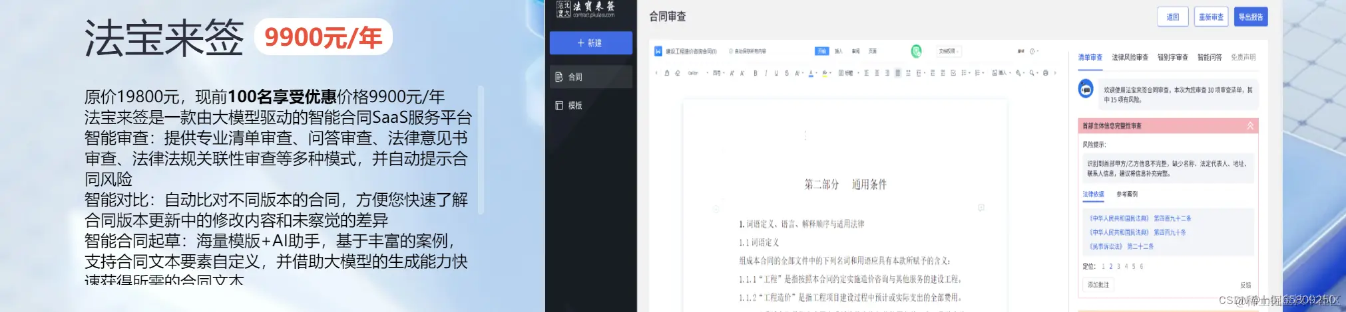Viewport: 1346px width, 312px height.
Task: Click the superscript icon
Action: point(797,73)
